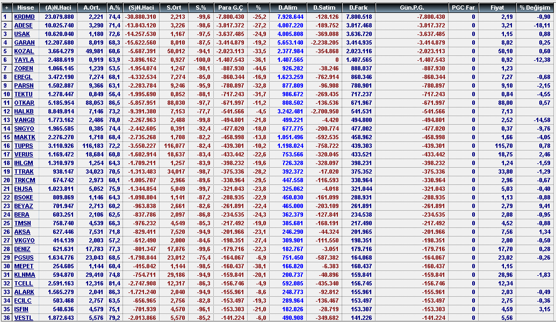
Task: Click the A.Ort. column header
Action: [x=92, y=8]
